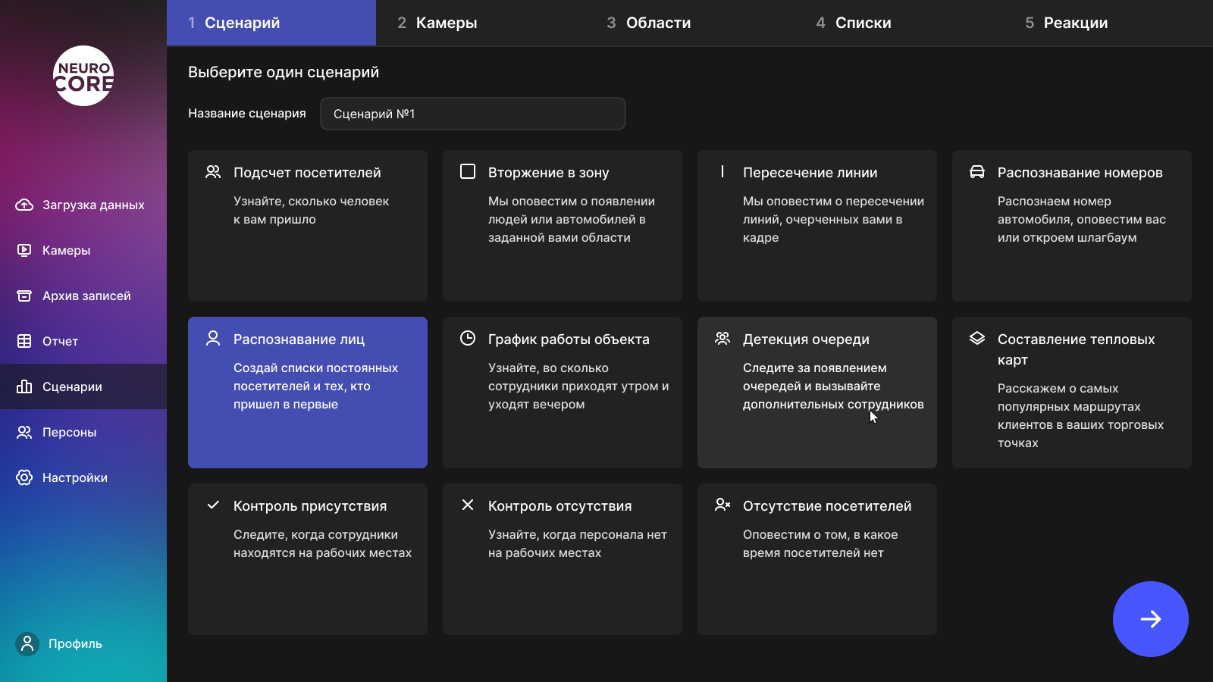Viewport: 1213px width, 682px height.
Task: Click the clock icon of График работы объекта
Action: click(468, 338)
